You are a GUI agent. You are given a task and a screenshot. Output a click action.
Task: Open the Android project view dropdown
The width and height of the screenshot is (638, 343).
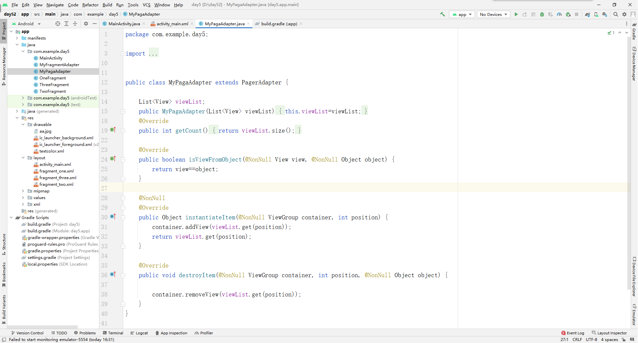coord(26,24)
